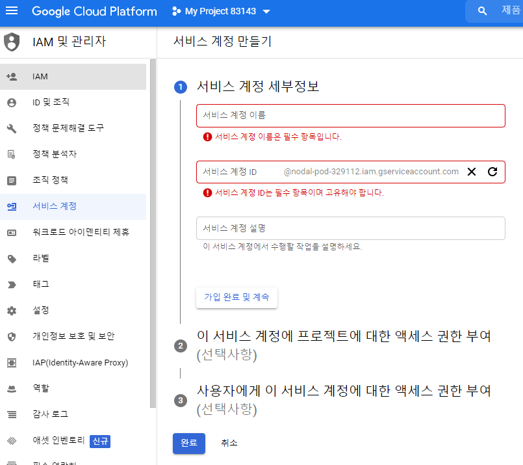Click the wrench icon for 정책 문제해결 도구
Screen dimensions: 523x465
(x=12, y=129)
